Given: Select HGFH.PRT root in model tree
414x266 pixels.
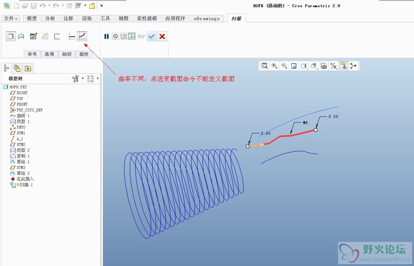Looking at the screenshot, I should (15, 87).
